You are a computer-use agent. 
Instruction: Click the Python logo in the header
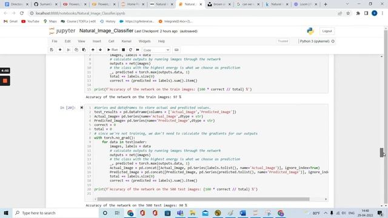310,31
